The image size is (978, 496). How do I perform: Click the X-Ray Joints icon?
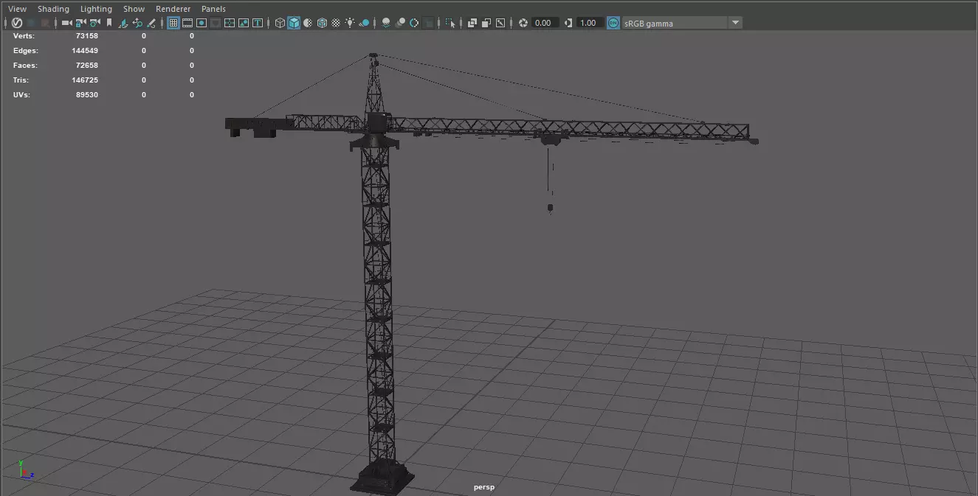(500, 23)
